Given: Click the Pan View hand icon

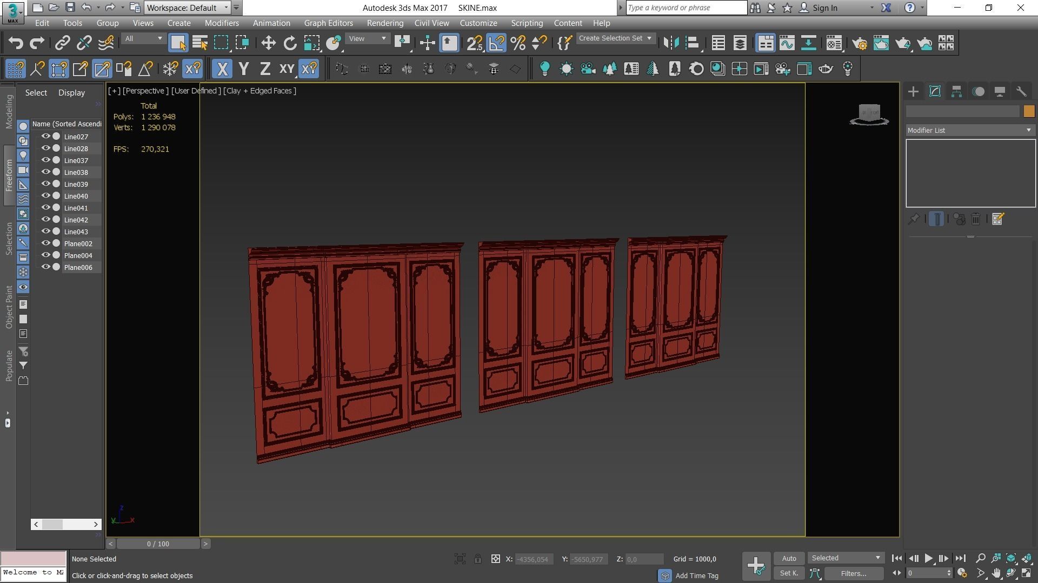Looking at the screenshot, I should pyautogui.click(x=996, y=573).
